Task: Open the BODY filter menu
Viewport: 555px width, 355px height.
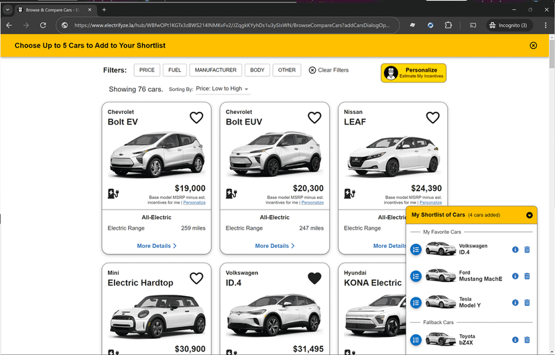Action: pyautogui.click(x=257, y=70)
